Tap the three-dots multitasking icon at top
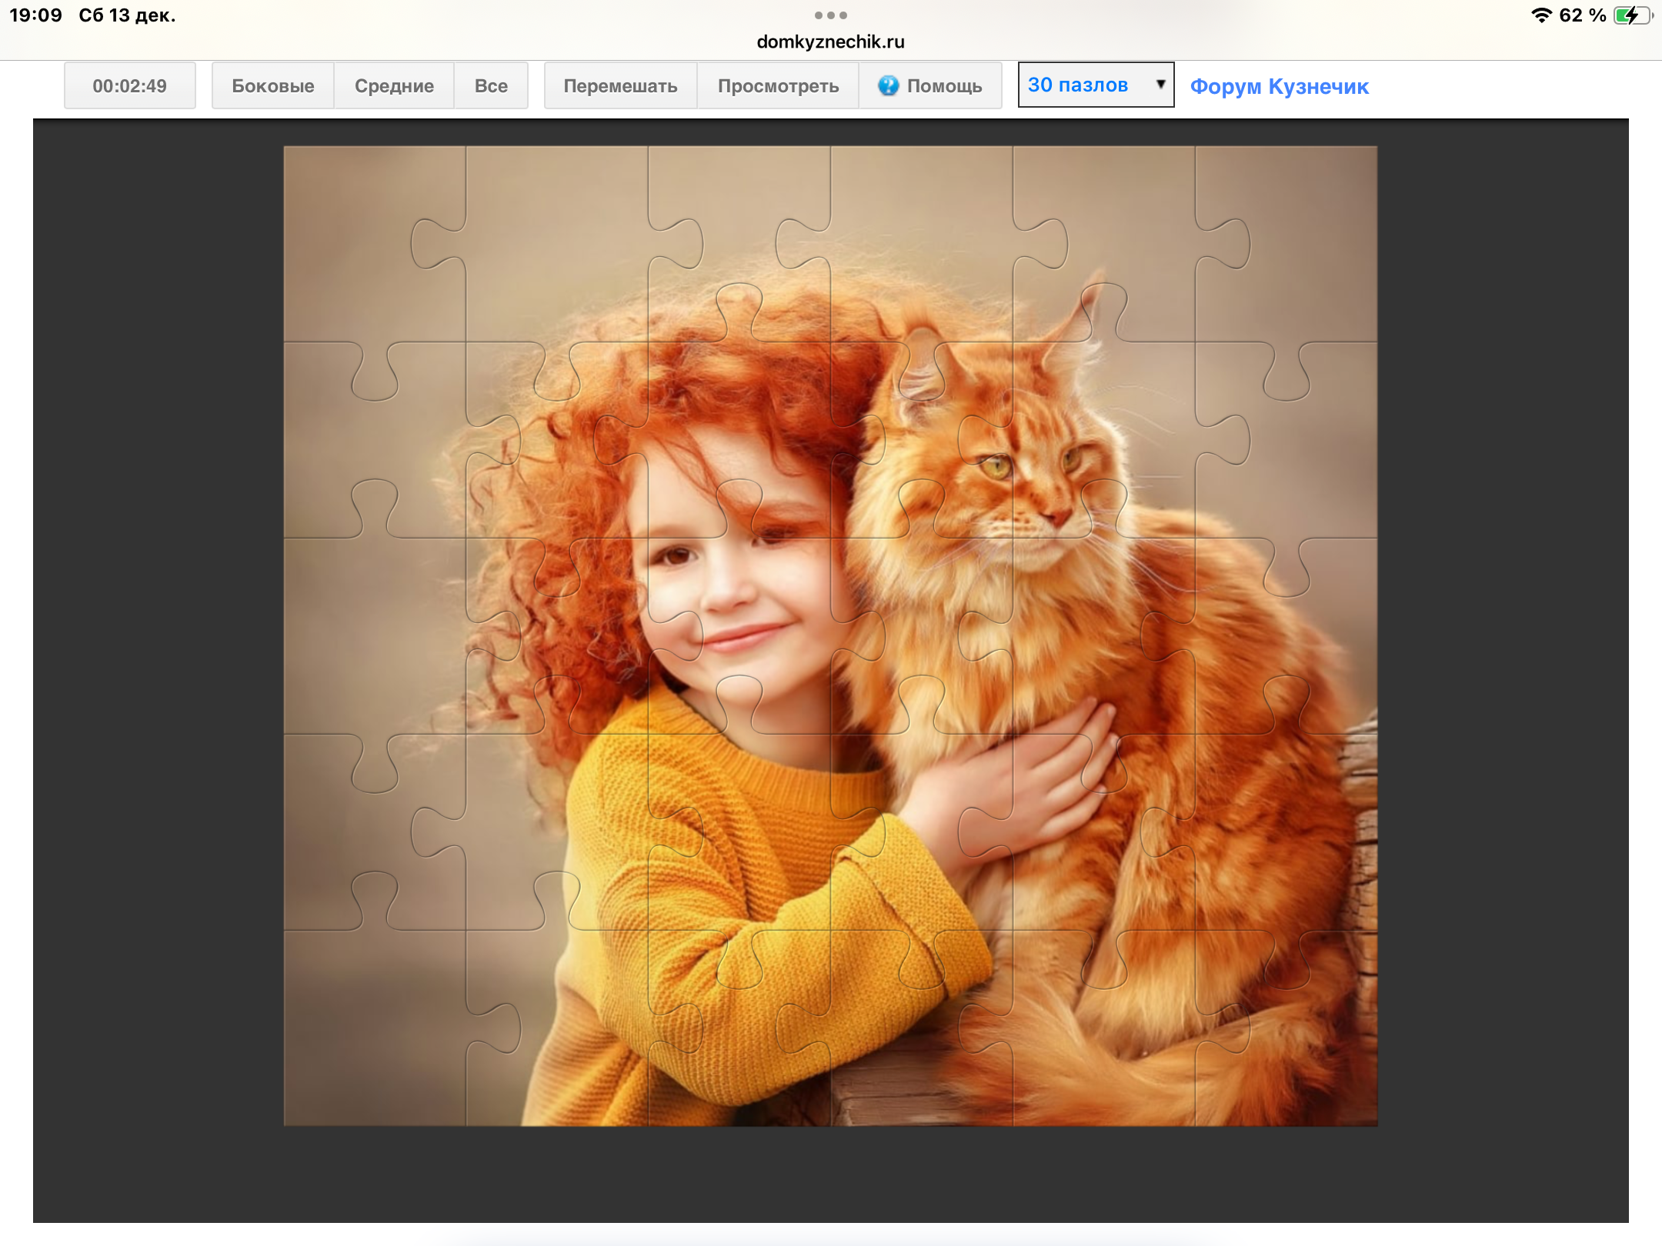 pos(830,15)
